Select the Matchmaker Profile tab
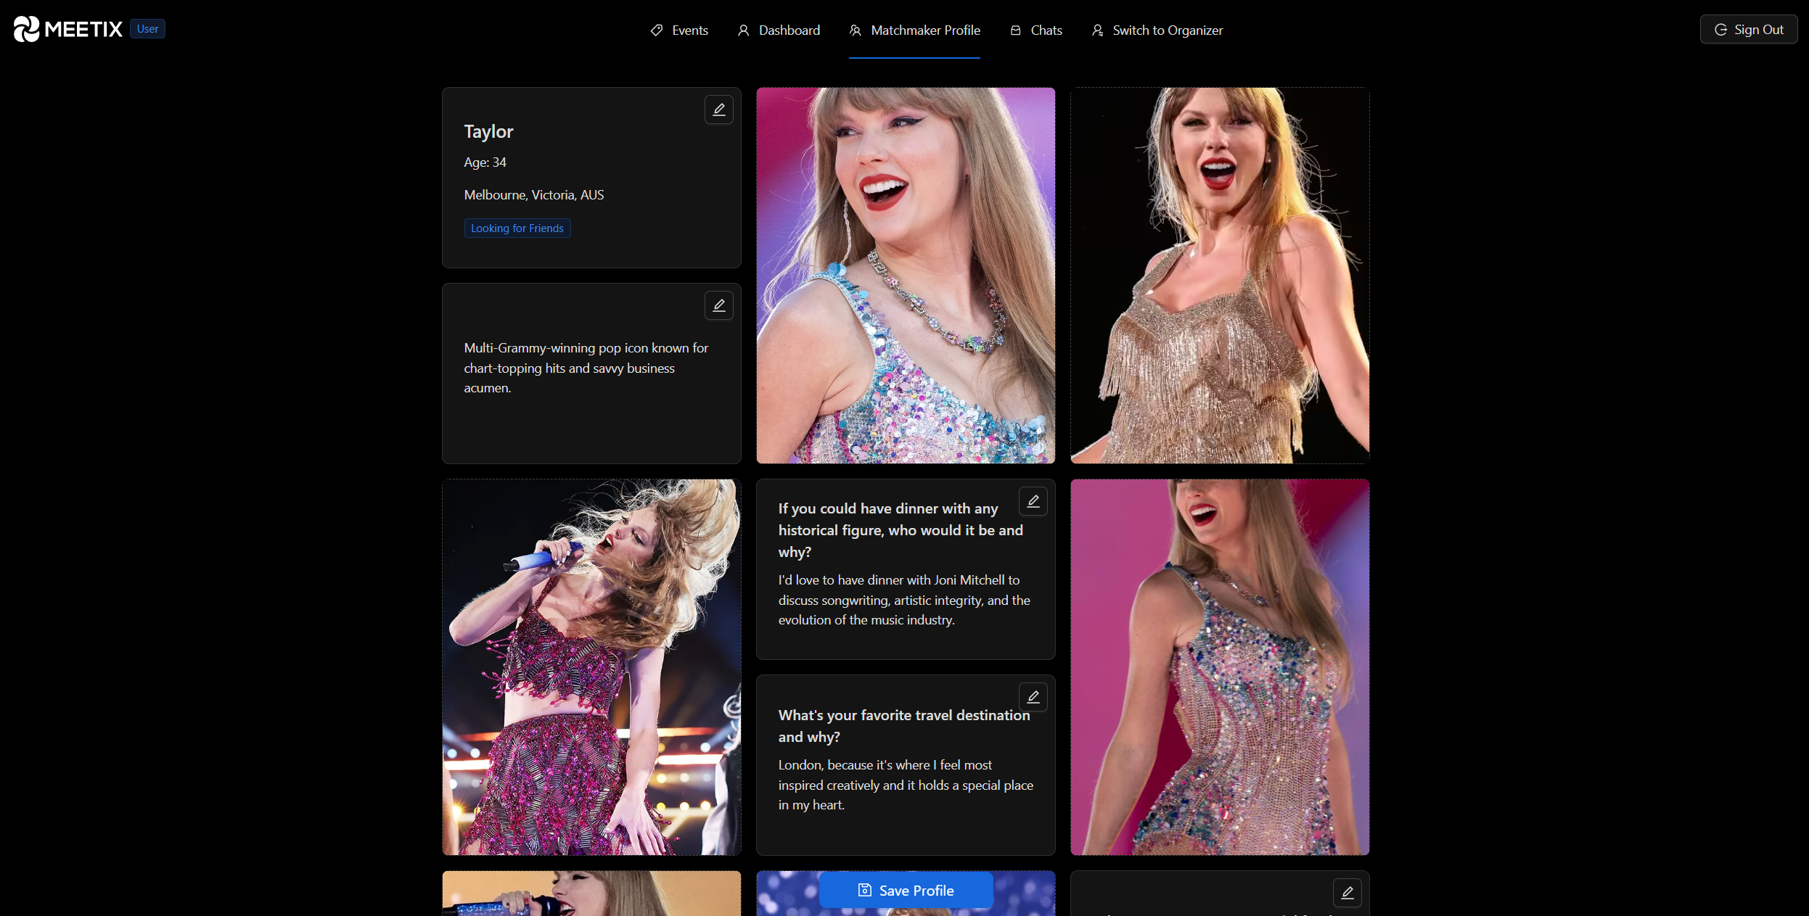Viewport: 1809px width, 916px height. tap(914, 30)
